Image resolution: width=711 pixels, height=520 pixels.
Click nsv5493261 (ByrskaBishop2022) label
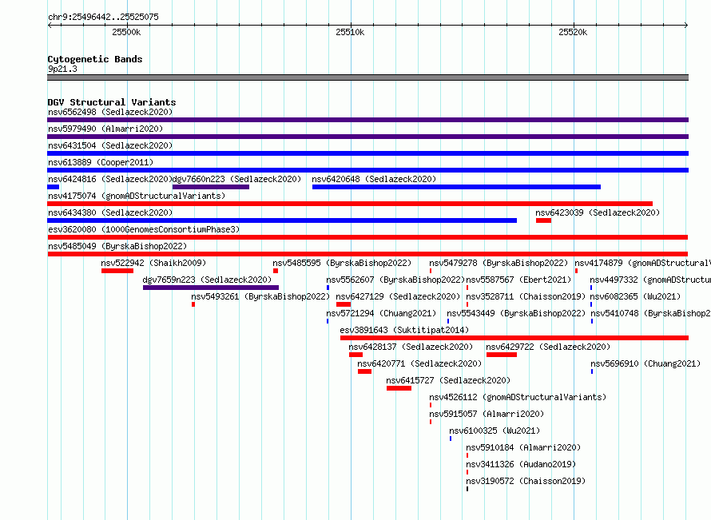point(260,296)
